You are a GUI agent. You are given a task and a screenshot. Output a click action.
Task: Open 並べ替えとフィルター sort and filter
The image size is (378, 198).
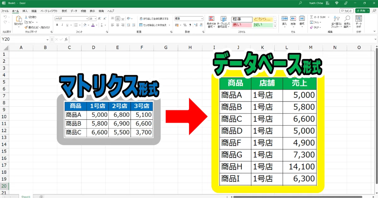click(x=336, y=22)
